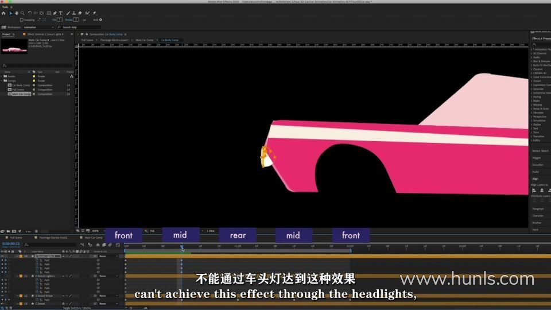This screenshot has height=310, width=551.
Task: Open the Smoother panel
Action: (538, 165)
